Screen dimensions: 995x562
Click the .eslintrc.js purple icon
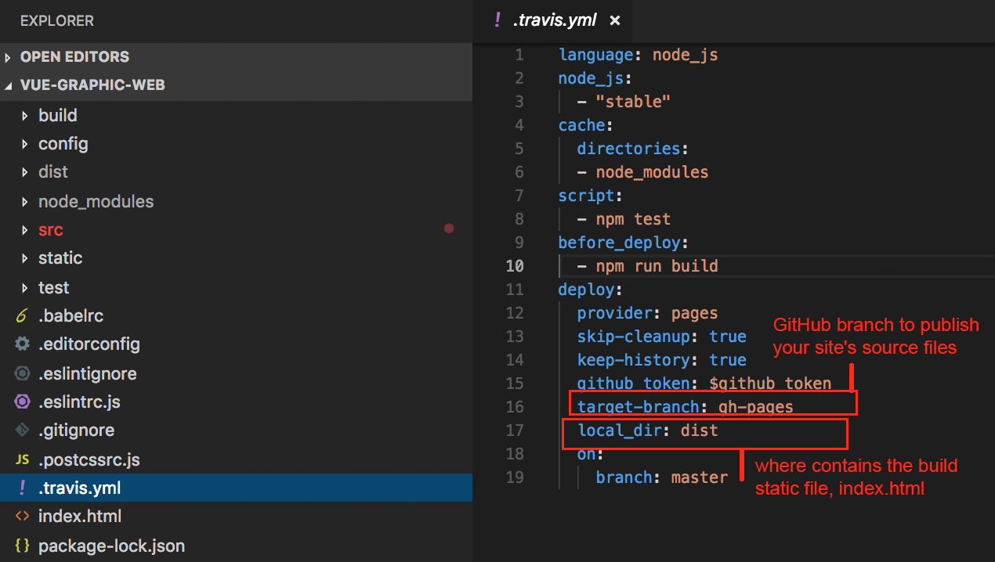pos(22,402)
